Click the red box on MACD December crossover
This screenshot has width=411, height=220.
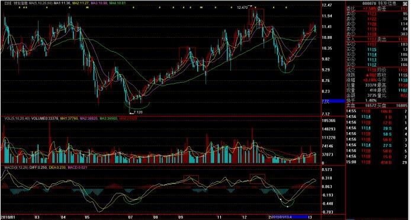(258, 179)
